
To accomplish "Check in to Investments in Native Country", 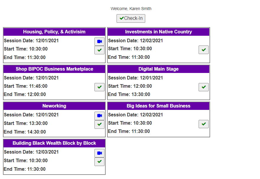I will [x=204, y=50].
